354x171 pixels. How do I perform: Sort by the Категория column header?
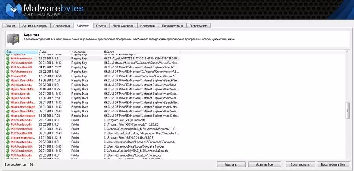pos(86,52)
